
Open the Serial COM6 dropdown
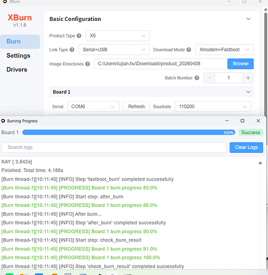[93, 107]
